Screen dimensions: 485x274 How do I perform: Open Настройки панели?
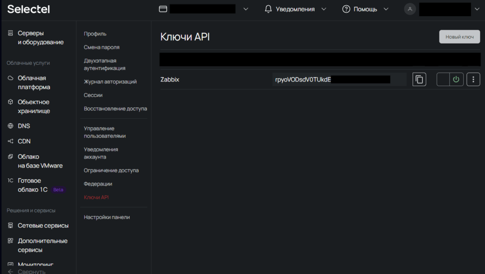pyautogui.click(x=107, y=217)
